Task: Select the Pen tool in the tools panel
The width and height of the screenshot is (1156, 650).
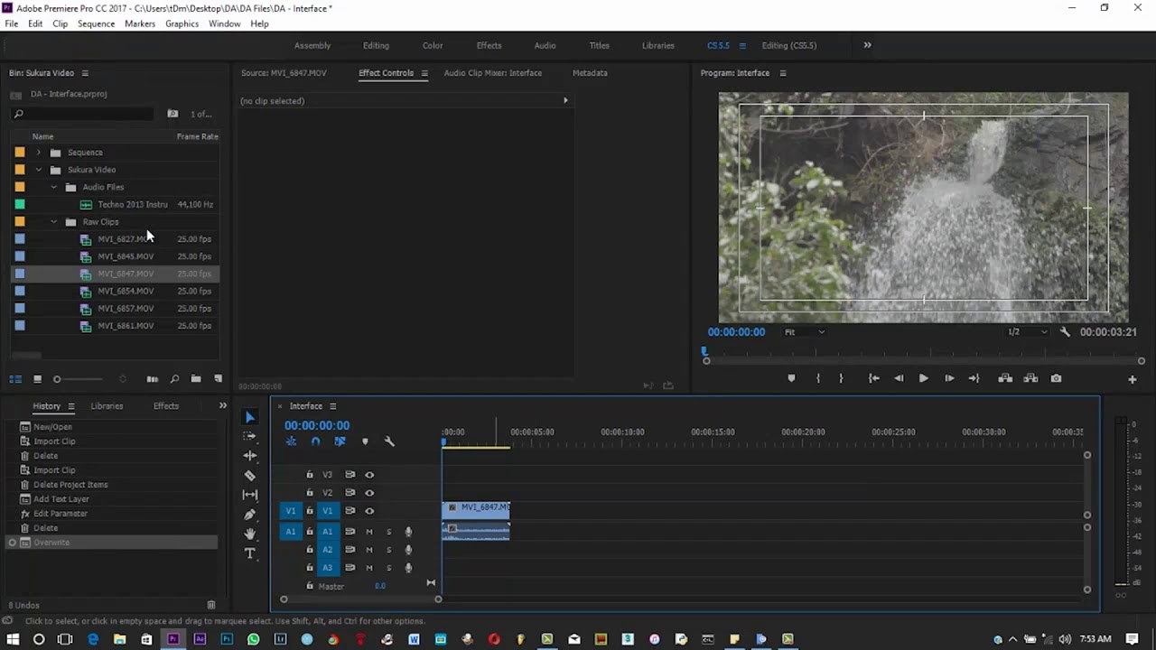Action: [x=250, y=515]
